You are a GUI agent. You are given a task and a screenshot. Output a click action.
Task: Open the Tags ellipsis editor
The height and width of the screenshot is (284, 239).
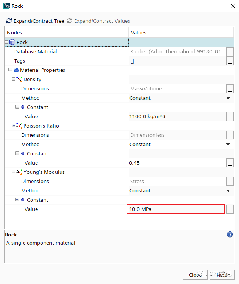click(230, 61)
